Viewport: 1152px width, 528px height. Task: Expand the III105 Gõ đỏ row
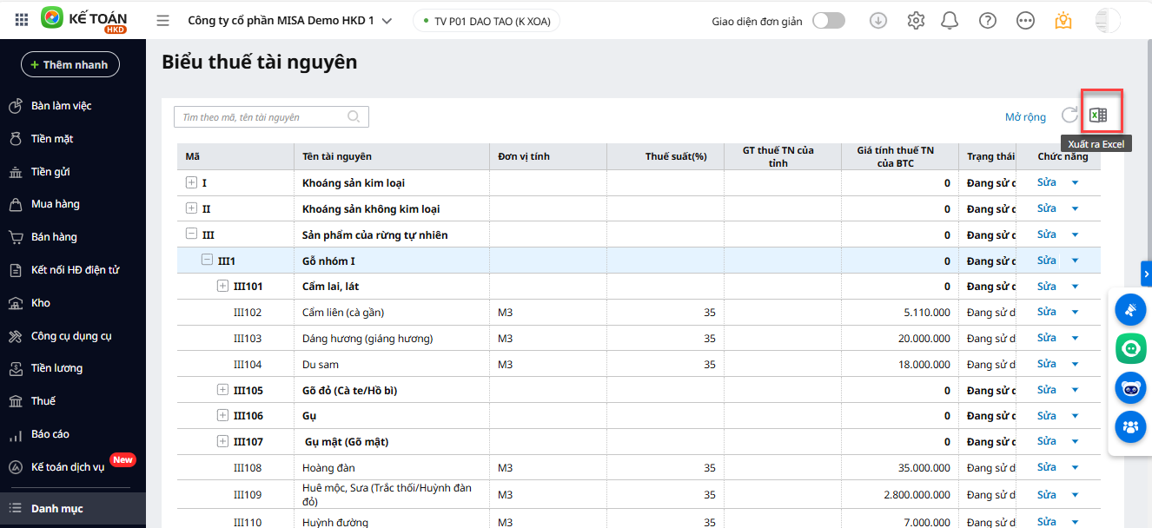222,390
